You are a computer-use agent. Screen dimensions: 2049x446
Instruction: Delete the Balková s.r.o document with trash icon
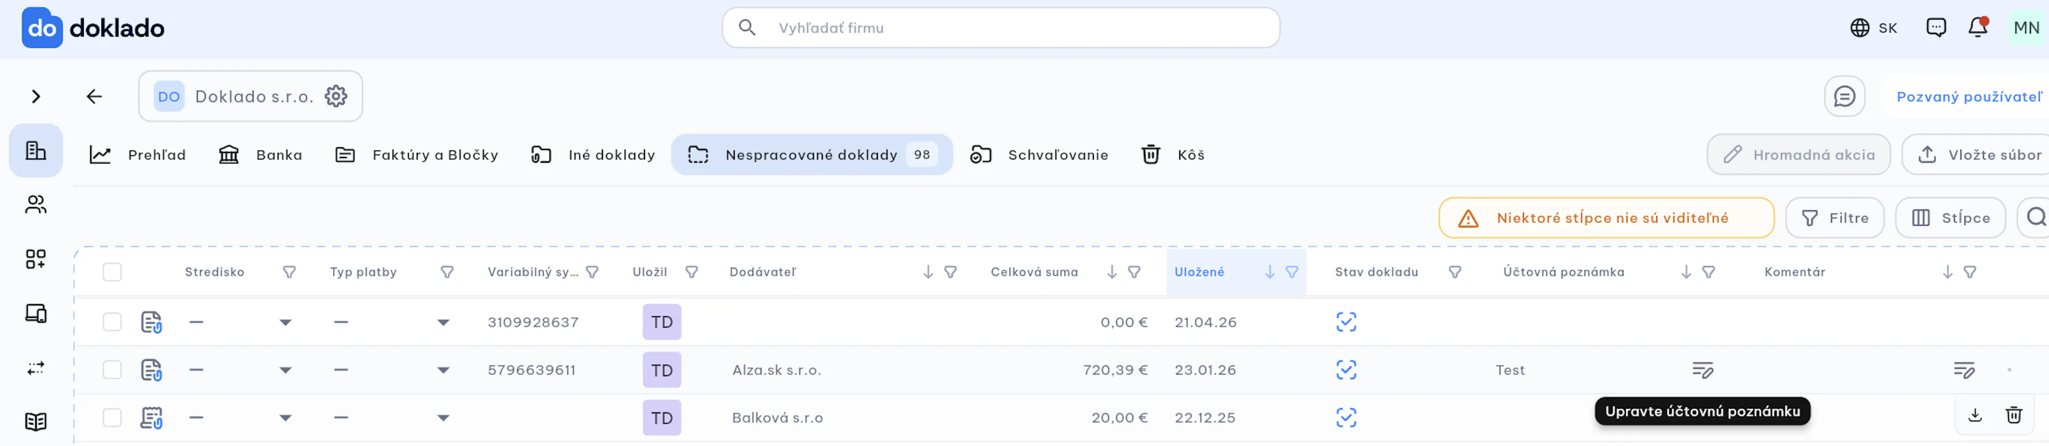click(2013, 415)
